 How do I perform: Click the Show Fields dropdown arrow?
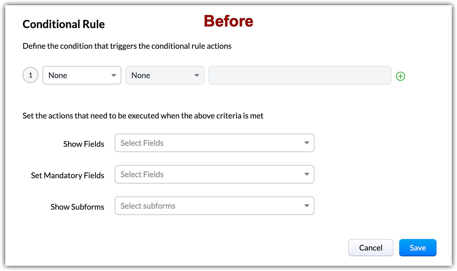point(307,143)
